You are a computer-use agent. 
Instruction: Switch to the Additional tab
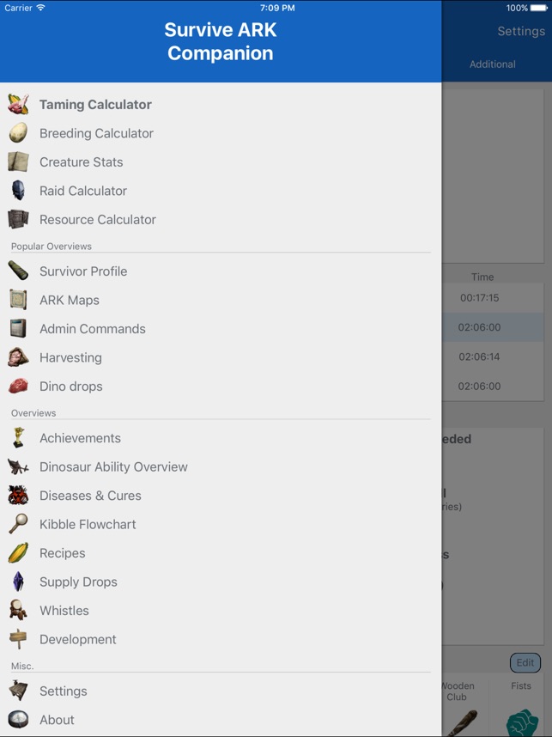493,64
